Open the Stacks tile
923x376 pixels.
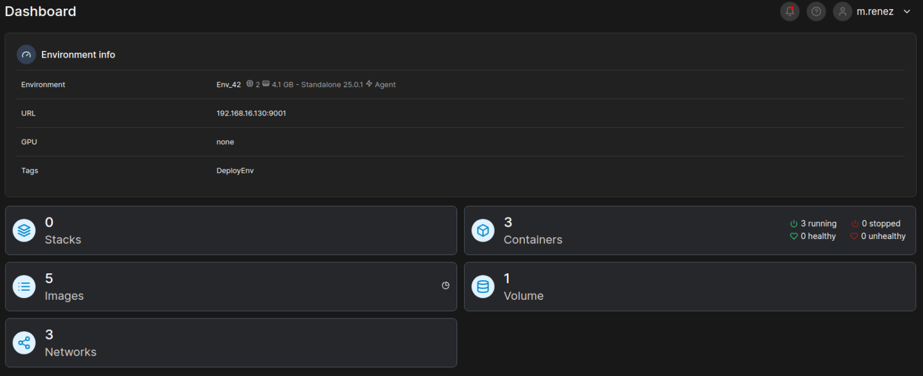[231, 230]
